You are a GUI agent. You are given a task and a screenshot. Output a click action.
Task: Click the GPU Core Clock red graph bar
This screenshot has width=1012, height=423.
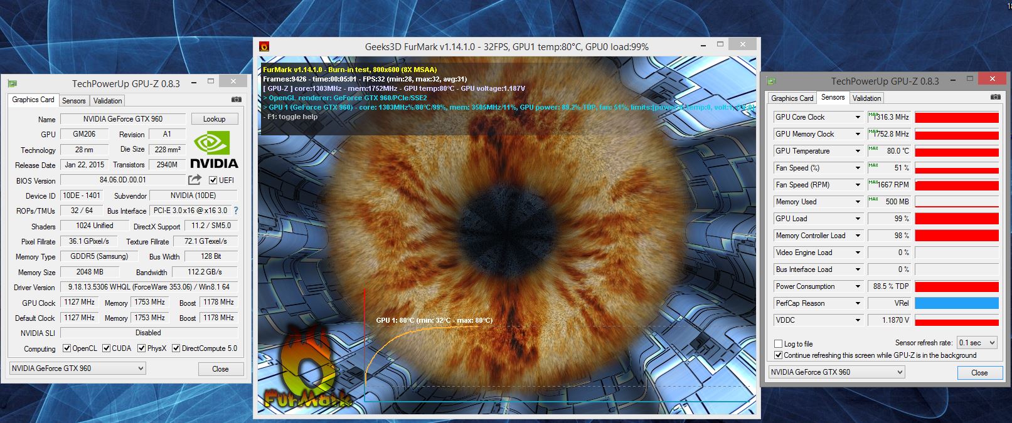[x=956, y=117]
